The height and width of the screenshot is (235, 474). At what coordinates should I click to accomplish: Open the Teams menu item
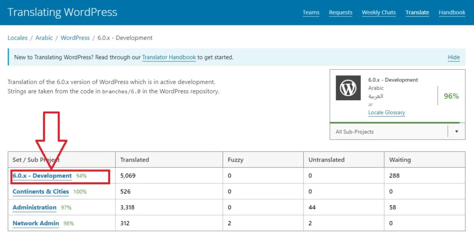click(x=311, y=12)
